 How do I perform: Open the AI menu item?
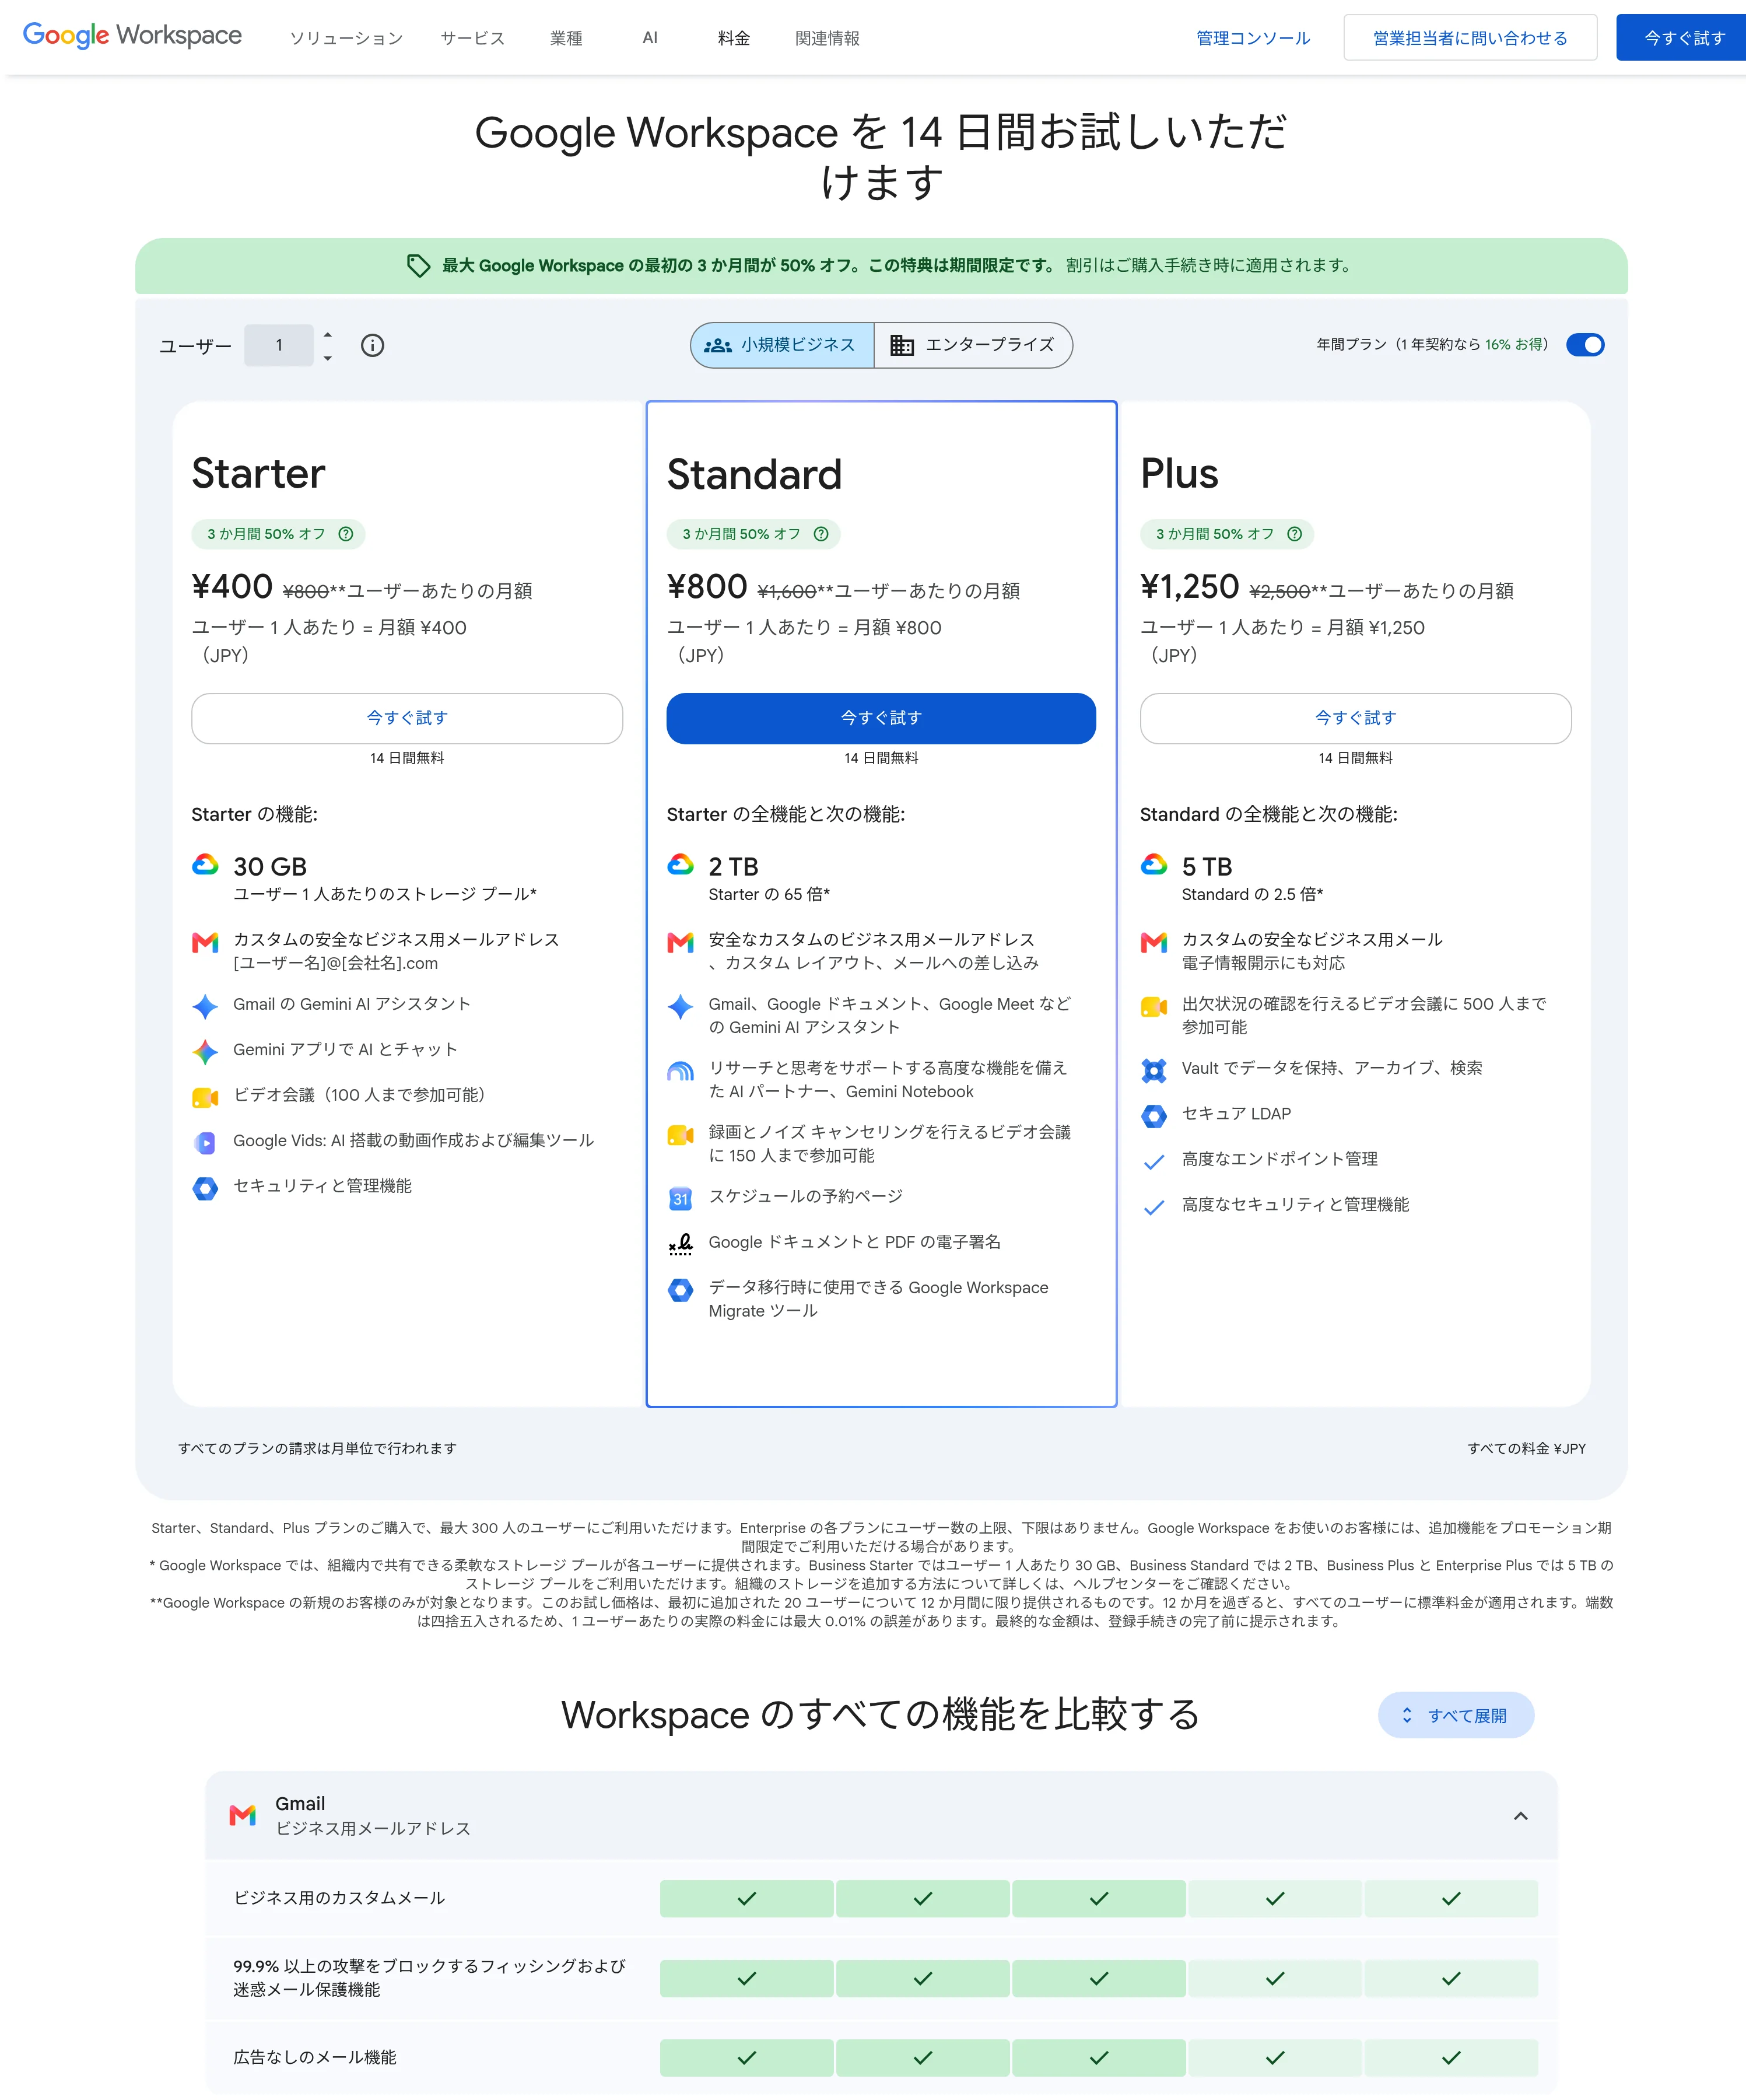click(650, 38)
